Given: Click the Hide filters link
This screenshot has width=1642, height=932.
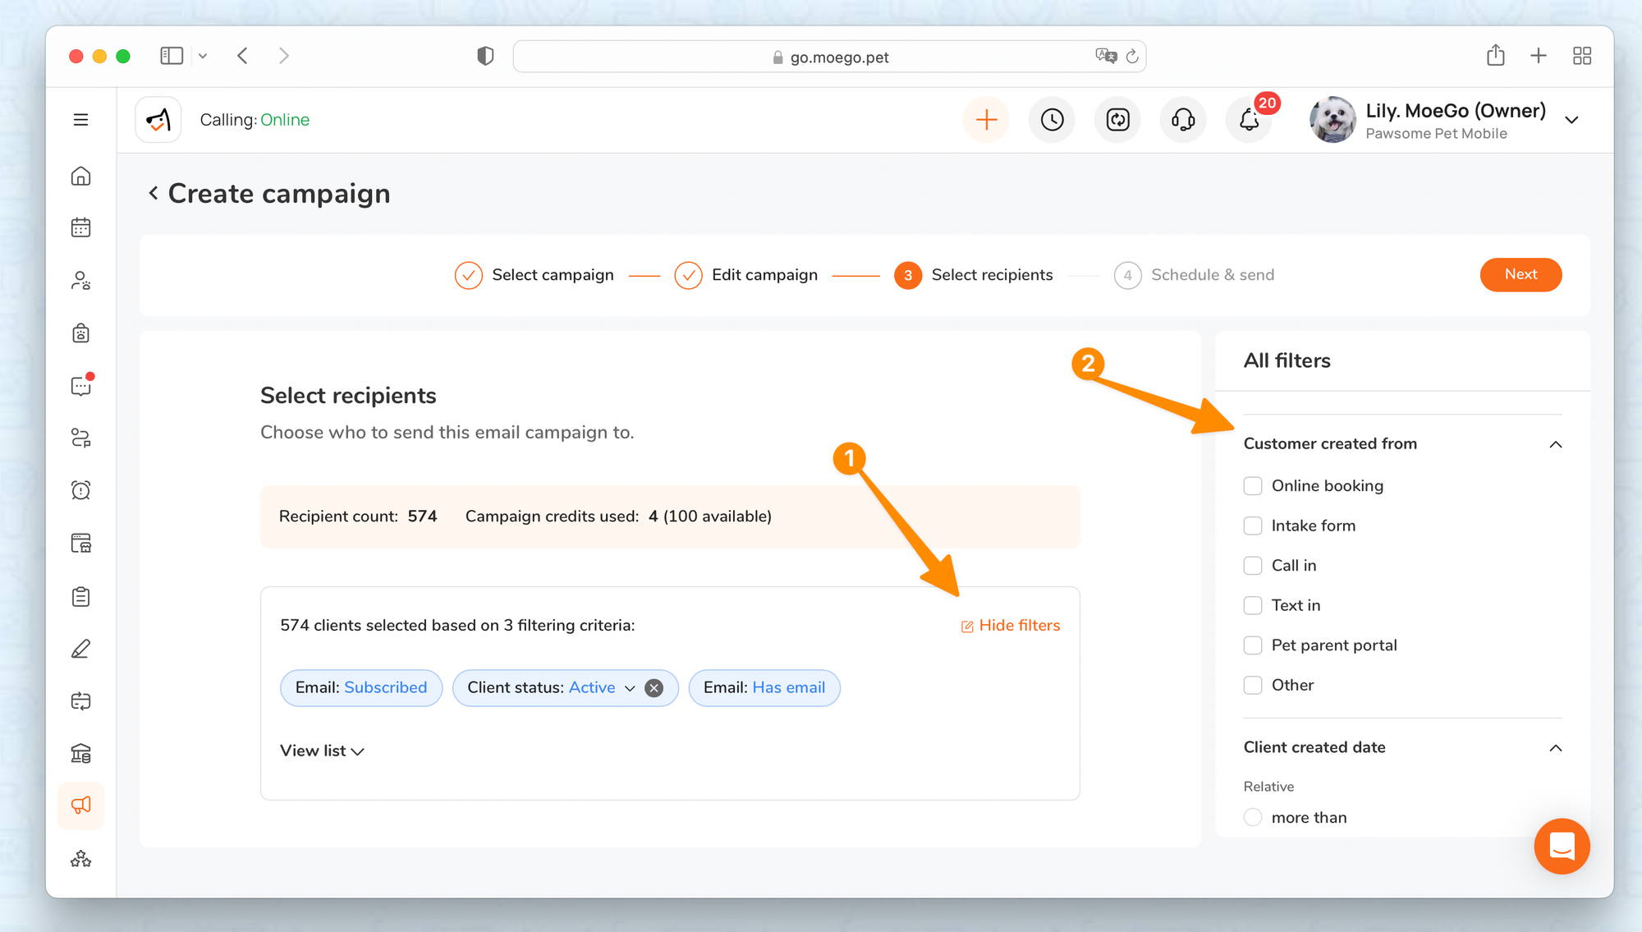Looking at the screenshot, I should [x=1011, y=626].
